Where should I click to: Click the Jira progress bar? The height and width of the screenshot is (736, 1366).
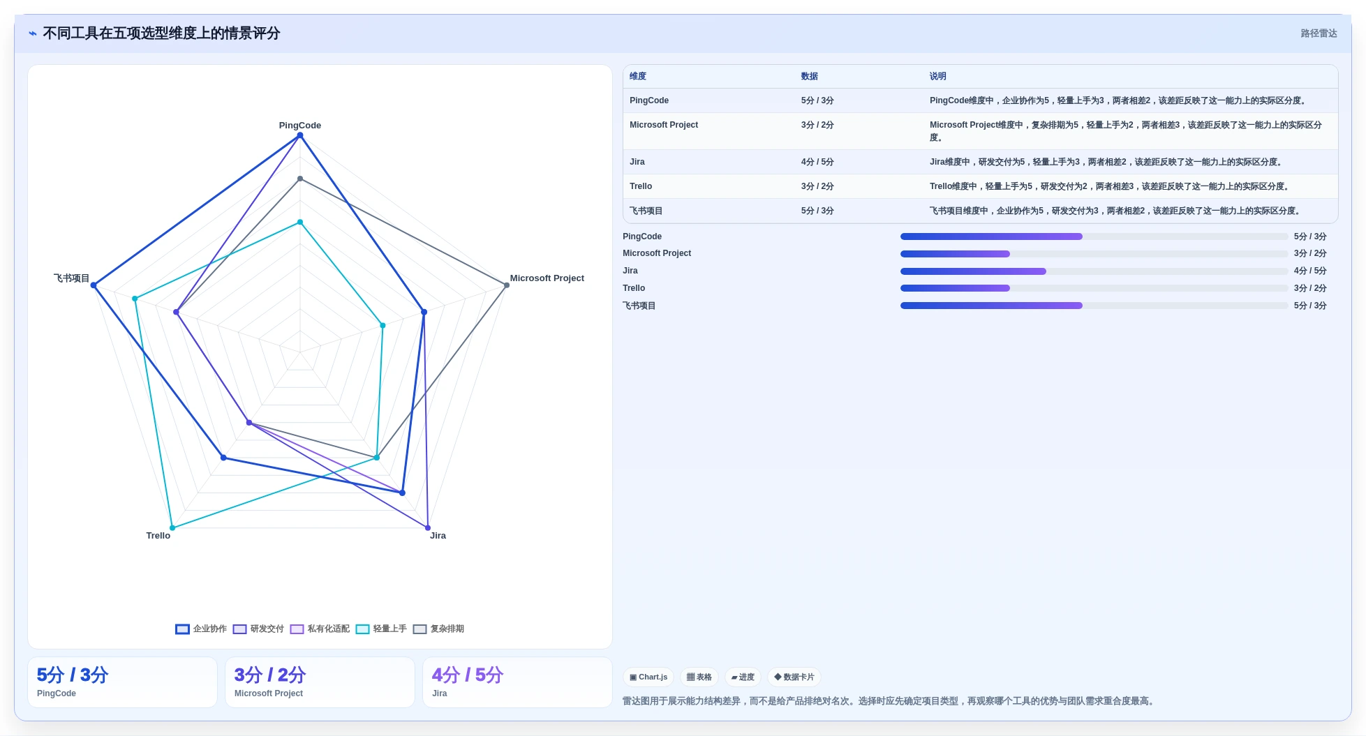(1094, 271)
